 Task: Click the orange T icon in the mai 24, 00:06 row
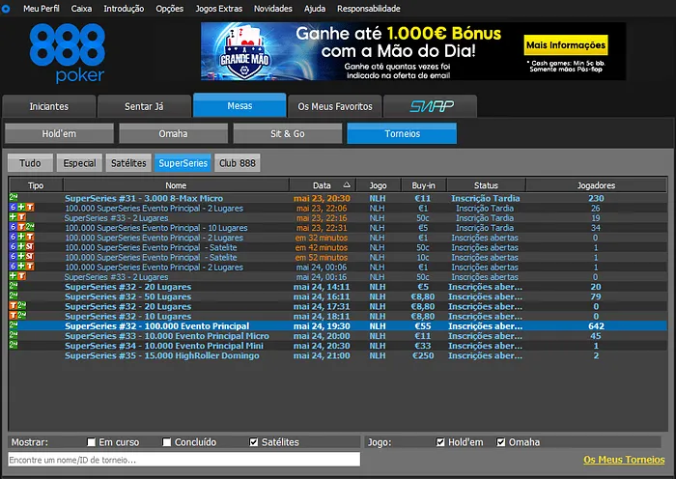click(30, 267)
